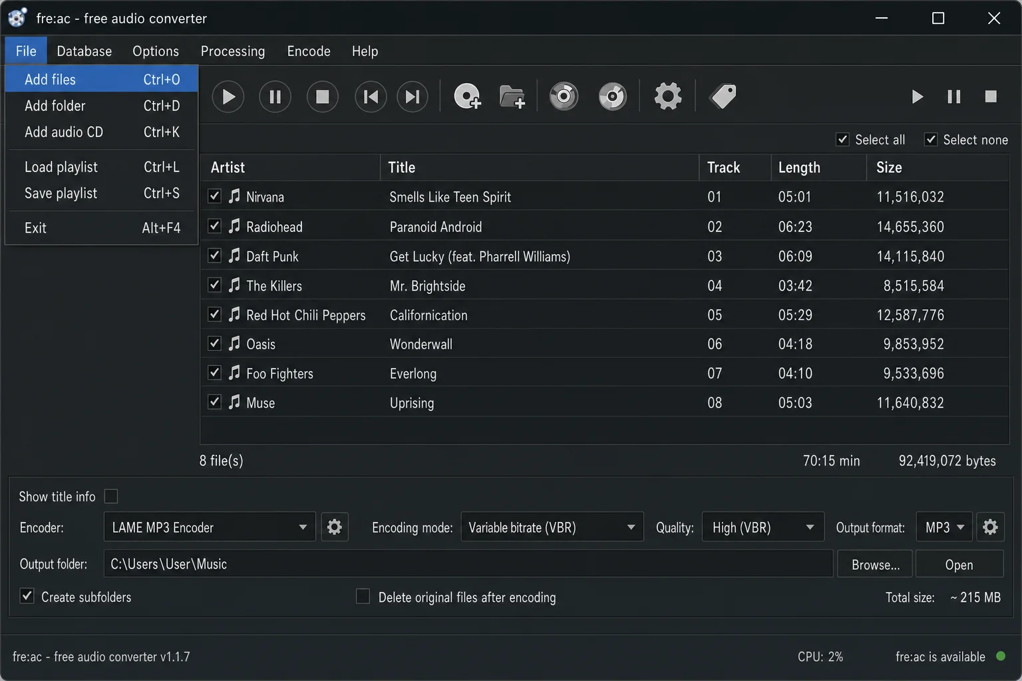Click the Browse... button
Screen dimensions: 1022x681
point(875,564)
